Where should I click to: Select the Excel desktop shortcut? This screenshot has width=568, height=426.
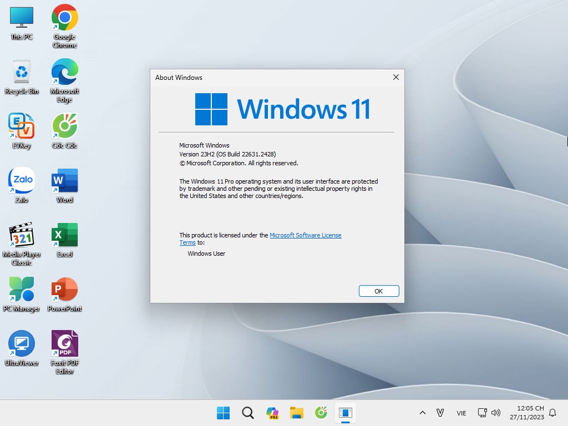point(64,235)
